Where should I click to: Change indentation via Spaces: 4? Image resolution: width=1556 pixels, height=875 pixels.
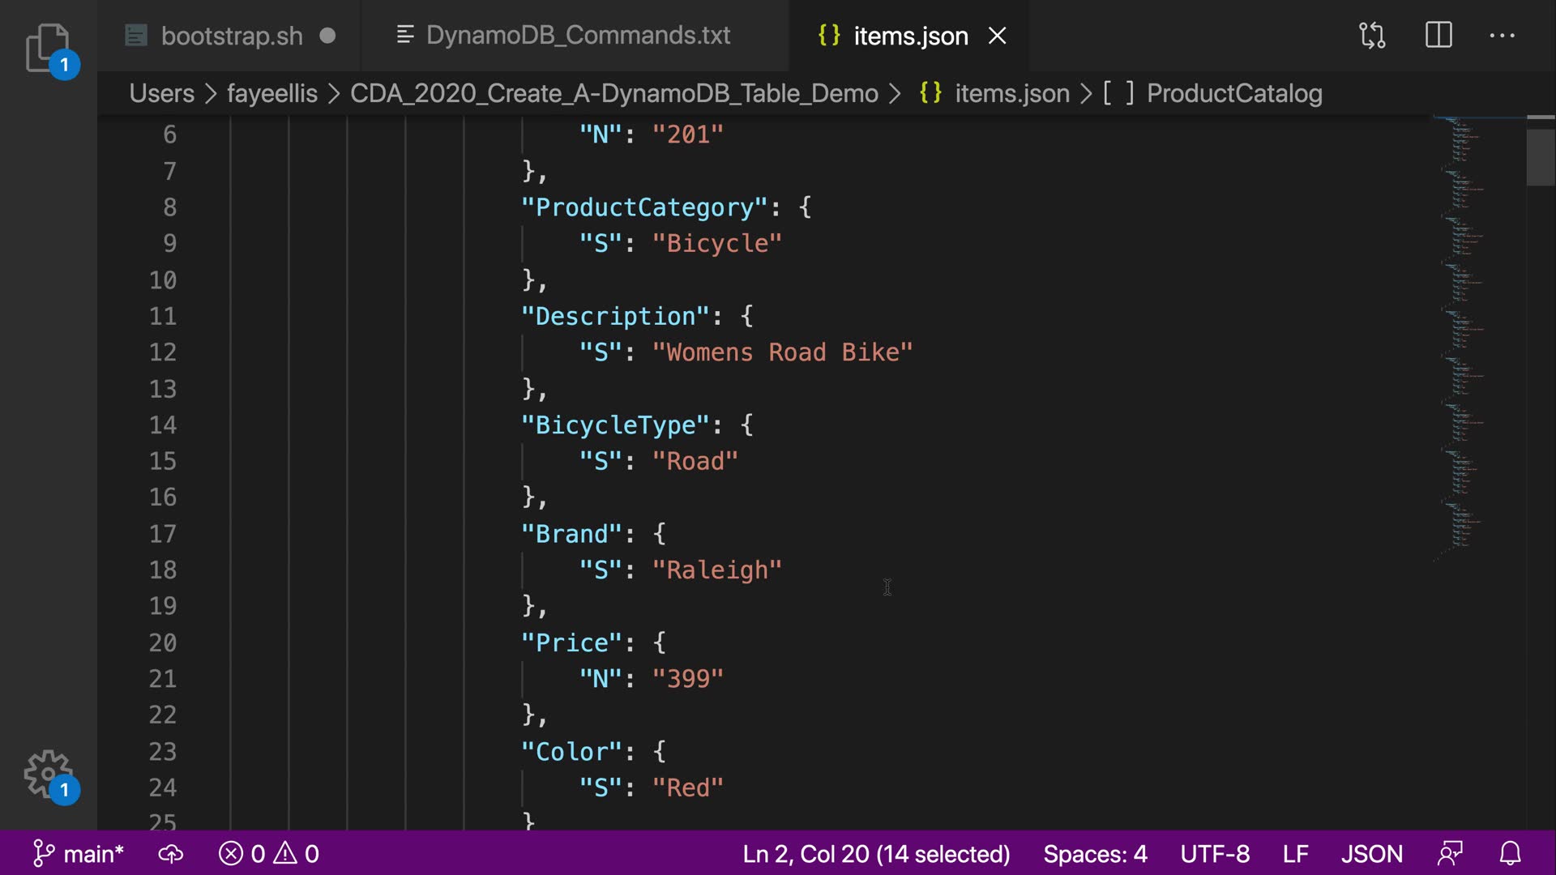(1095, 854)
